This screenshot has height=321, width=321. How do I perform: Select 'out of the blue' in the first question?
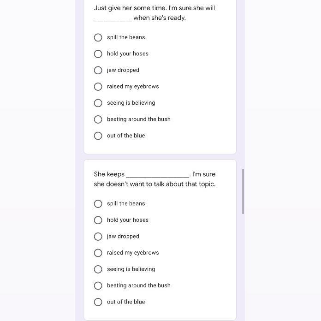click(98, 136)
